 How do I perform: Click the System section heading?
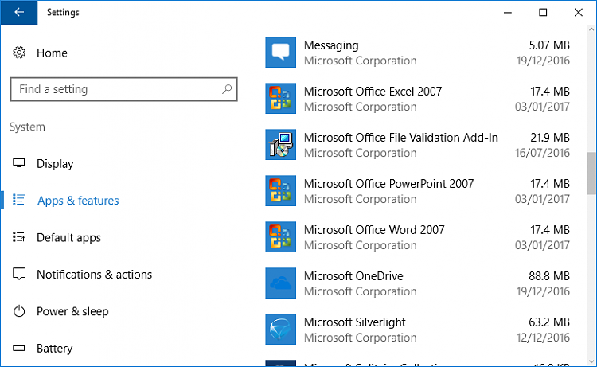point(27,127)
